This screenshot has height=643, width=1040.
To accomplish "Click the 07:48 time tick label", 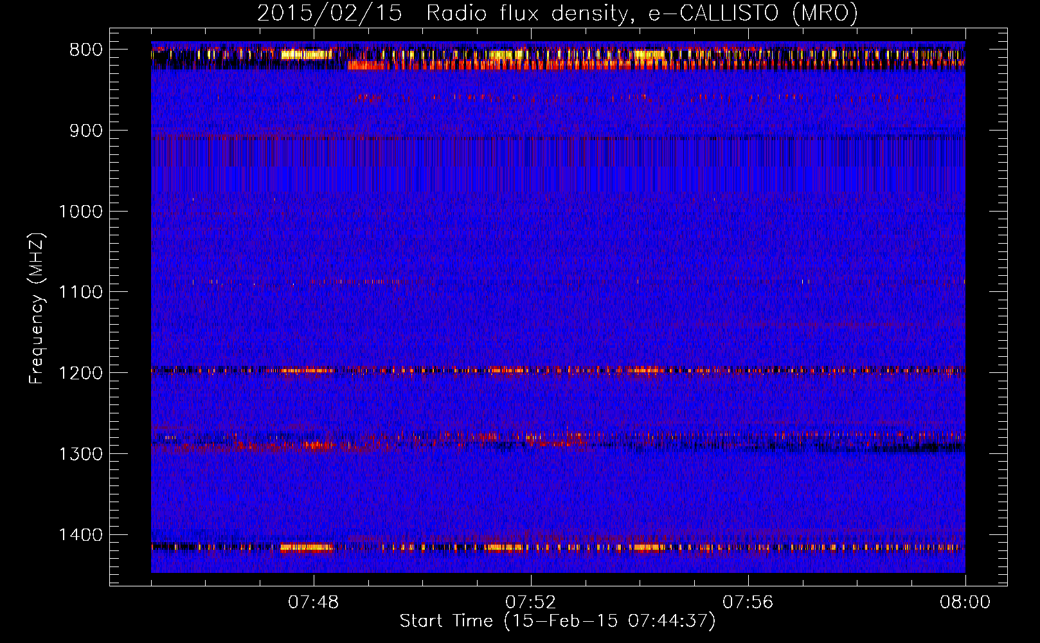I will click(x=314, y=602).
